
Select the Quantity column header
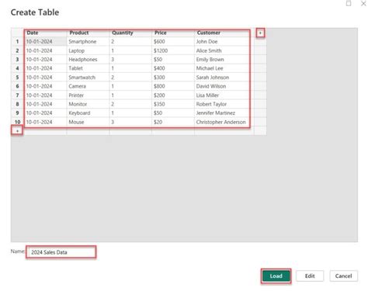coord(130,33)
